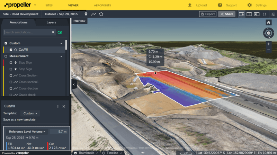Select the point marker annotation tool
The image size is (277, 155).
pos(86,14)
